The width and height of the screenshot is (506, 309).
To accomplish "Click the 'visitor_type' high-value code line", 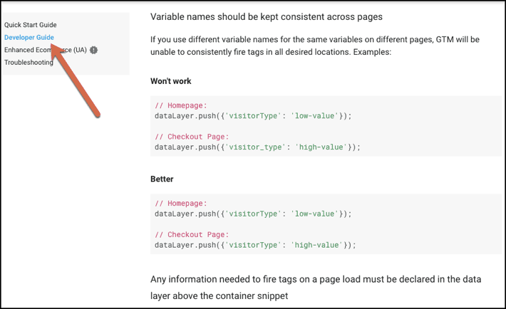I will (x=257, y=147).
